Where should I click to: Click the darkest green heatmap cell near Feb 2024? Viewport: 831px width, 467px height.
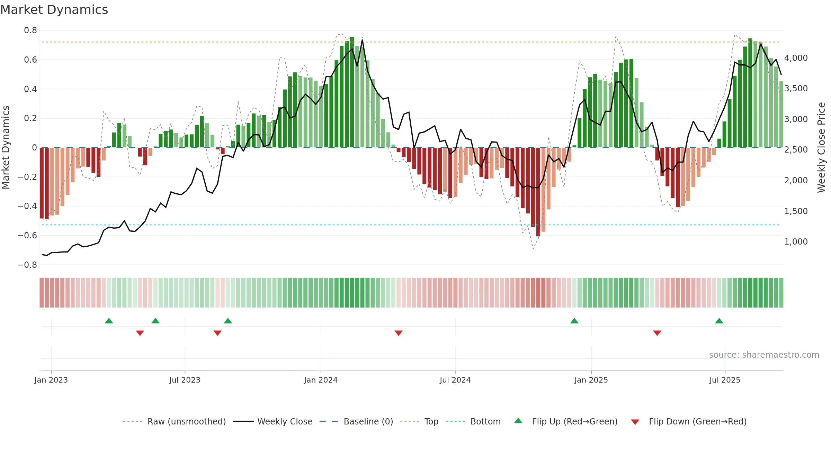352,293
